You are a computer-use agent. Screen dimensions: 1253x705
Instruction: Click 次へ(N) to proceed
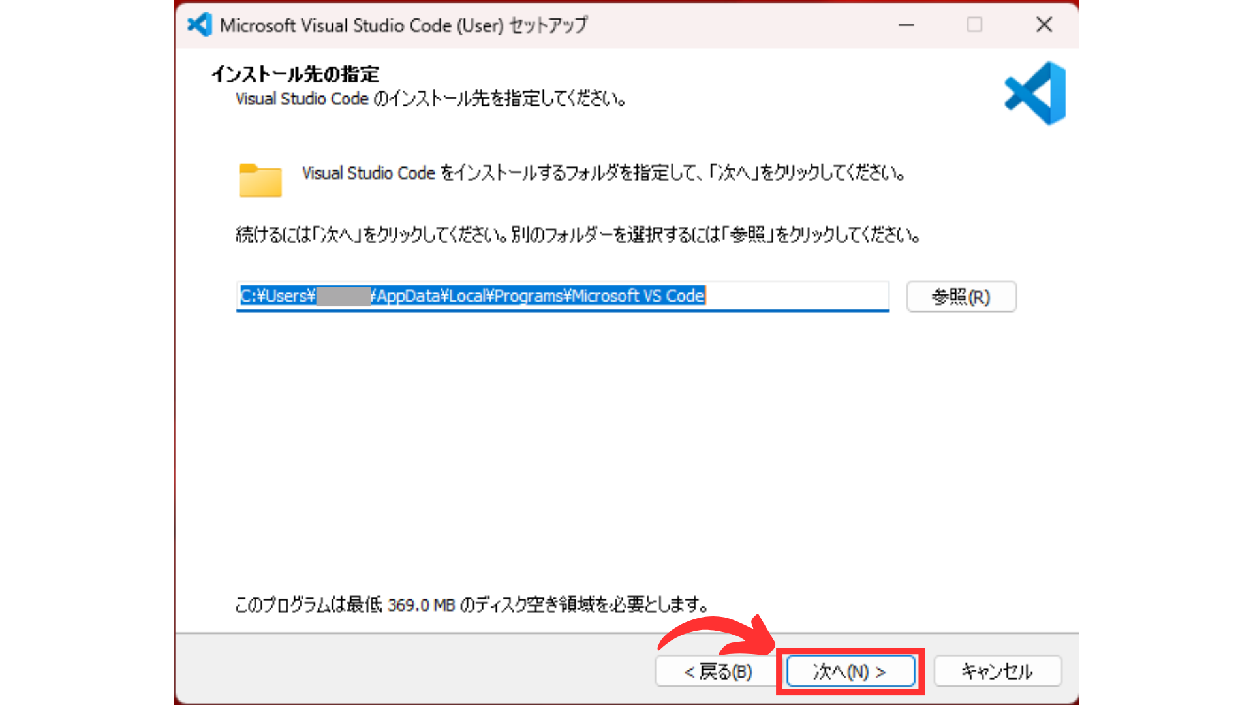coord(850,671)
